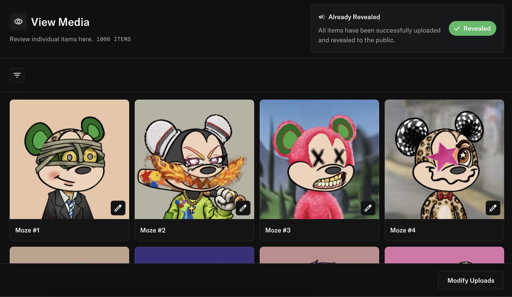Click the pencil edit icon on Moze #4
Screen dimensions: 512x297
(x=493, y=208)
